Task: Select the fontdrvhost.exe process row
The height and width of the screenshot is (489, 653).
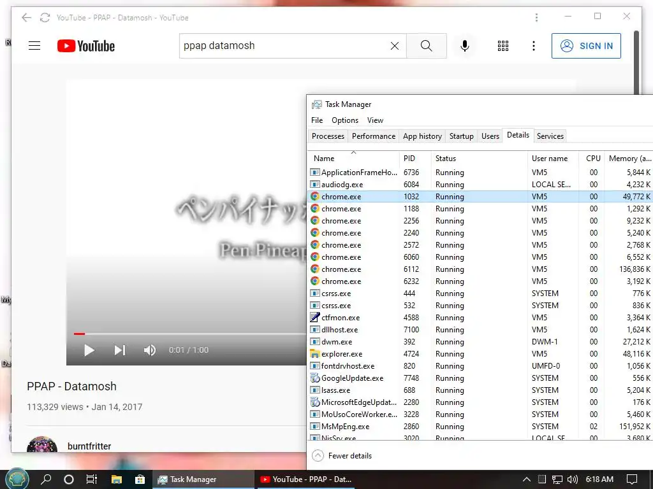Action: pyautogui.click(x=480, y=366)
